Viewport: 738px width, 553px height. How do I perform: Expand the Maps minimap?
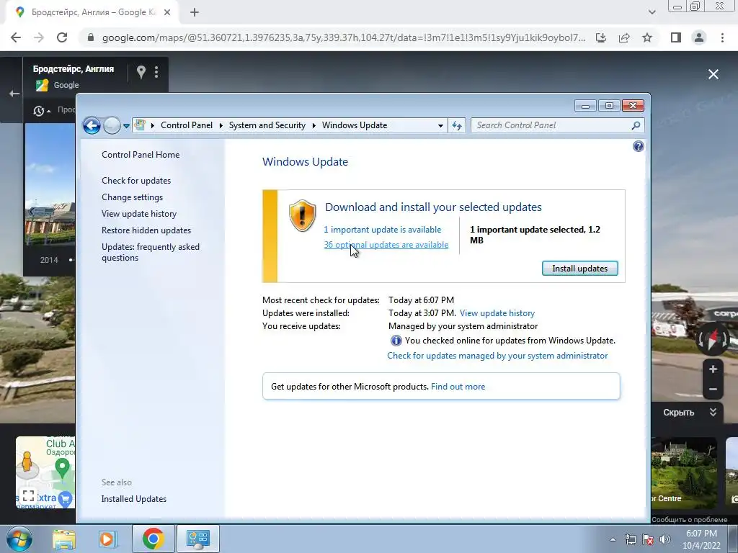click(x=28, y=495)
